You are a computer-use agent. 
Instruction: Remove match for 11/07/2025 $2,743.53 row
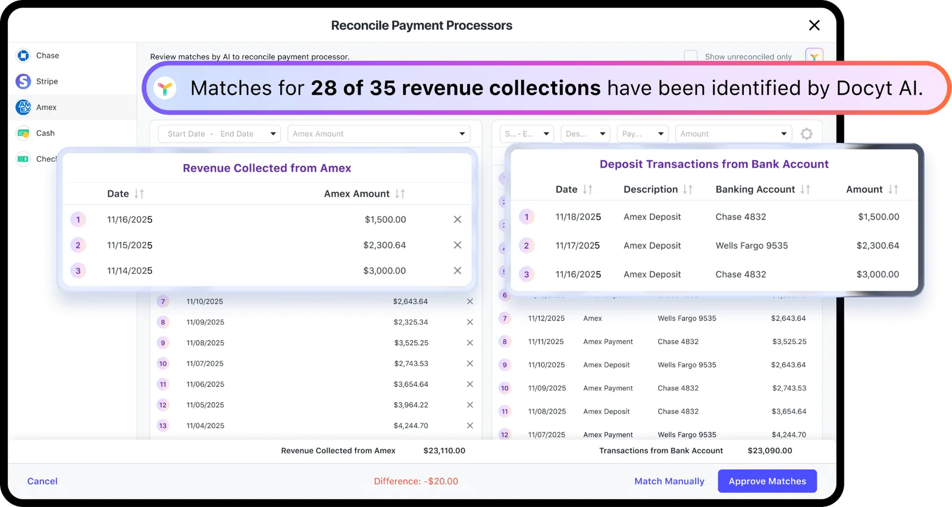click(470, 364)
